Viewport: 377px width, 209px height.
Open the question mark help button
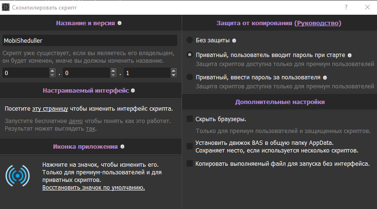346,7
